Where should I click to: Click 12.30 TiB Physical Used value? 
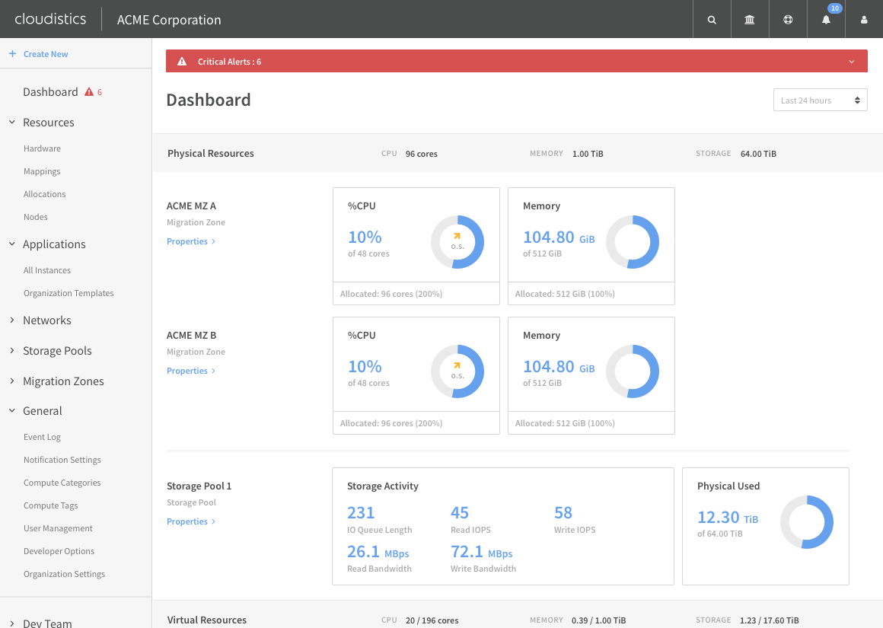[728, 517]
